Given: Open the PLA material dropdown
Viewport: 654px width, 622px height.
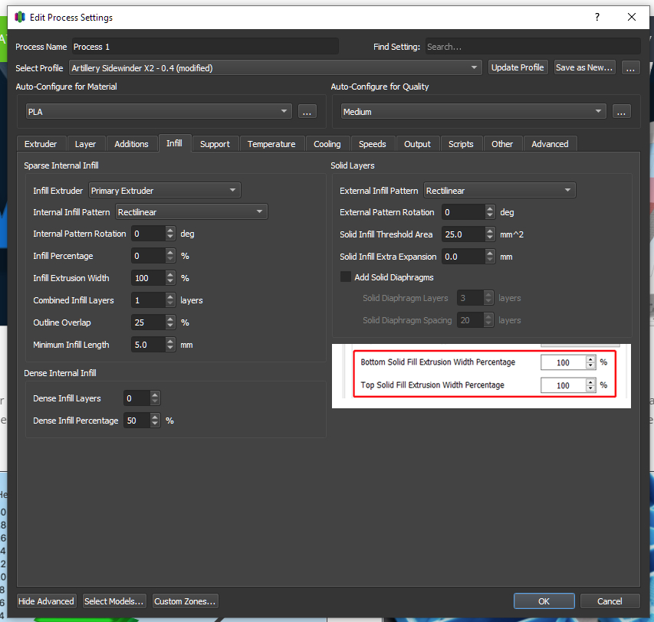Looking at the screenshot, I should (159, 112).
